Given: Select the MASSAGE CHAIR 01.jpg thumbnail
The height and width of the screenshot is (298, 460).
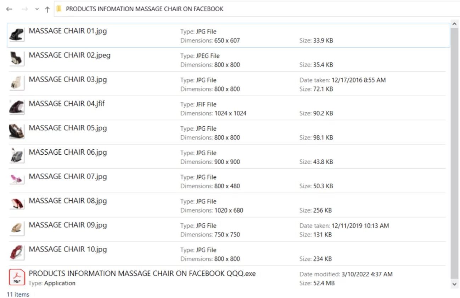Looking at the screenshot, I should [16, 35].
